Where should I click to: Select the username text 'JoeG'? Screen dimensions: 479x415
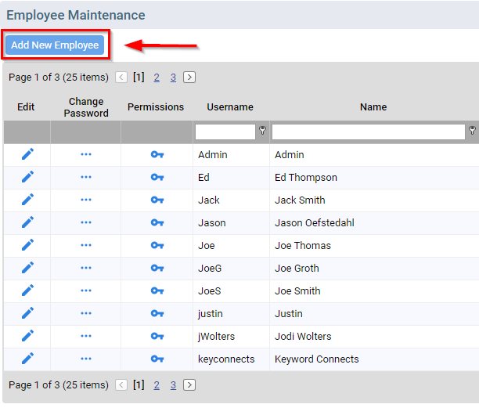(210, 269)
